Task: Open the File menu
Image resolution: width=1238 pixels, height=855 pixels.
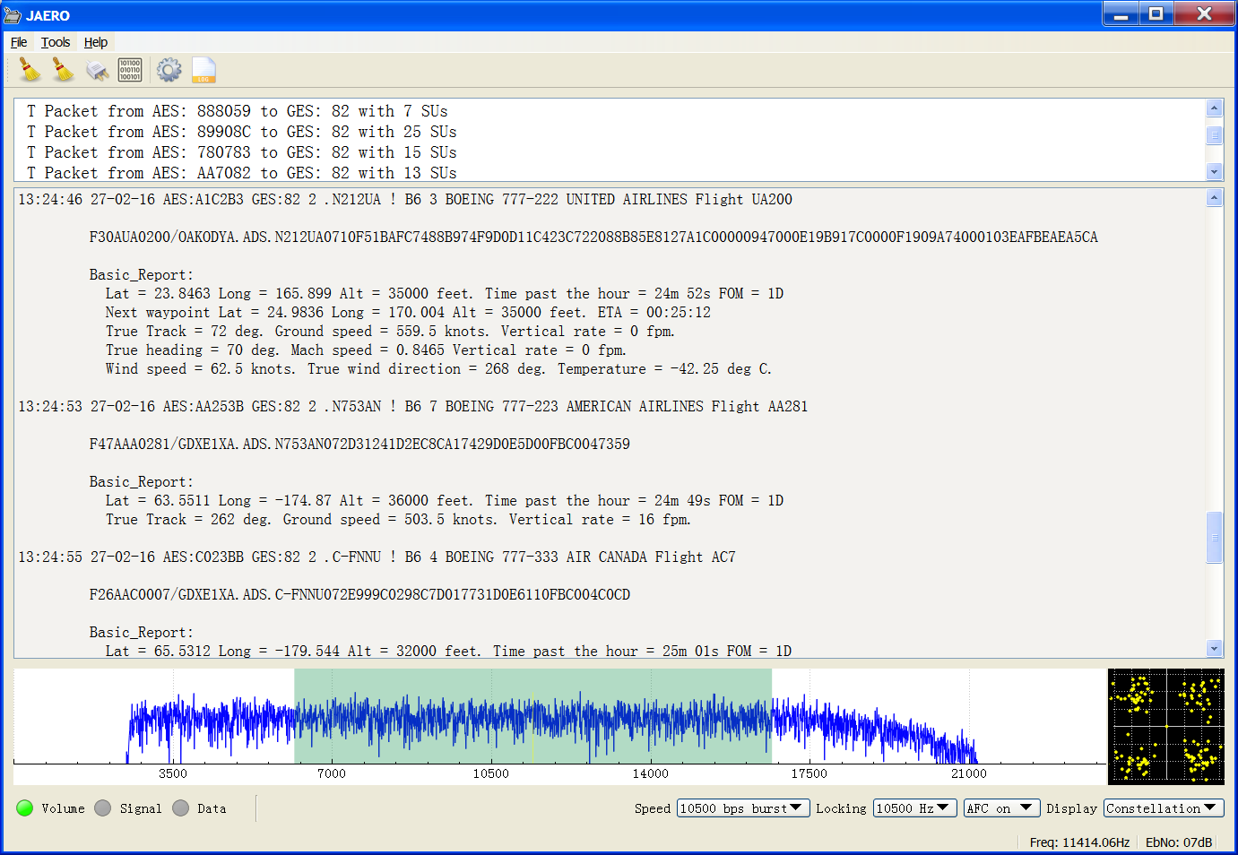Action: (19, 42)
